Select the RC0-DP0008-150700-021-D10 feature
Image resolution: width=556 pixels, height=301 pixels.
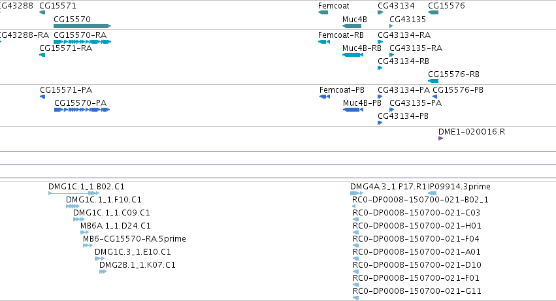click(x=356, y=272)
